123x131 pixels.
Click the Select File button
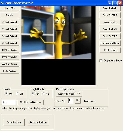[x=10, y=8]
